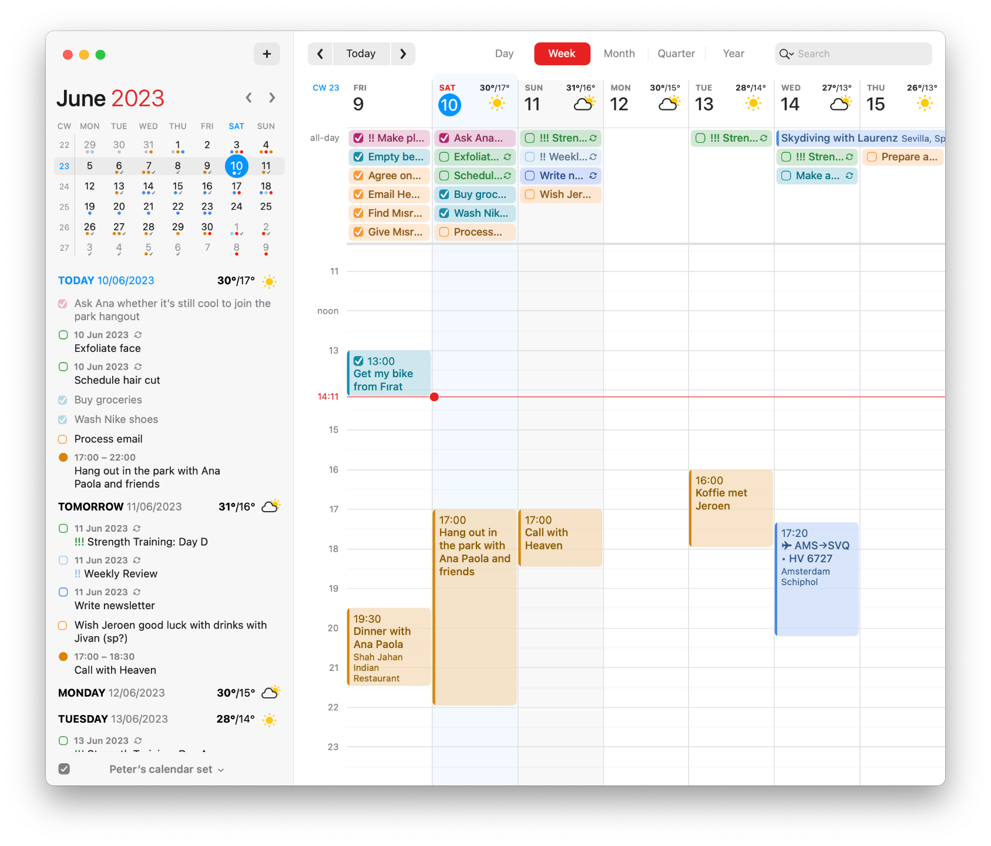This screenshot has height=846, width=991.
Task: Uncheck Wash Nike shoes in sidebar
Action: coord(63,419)
